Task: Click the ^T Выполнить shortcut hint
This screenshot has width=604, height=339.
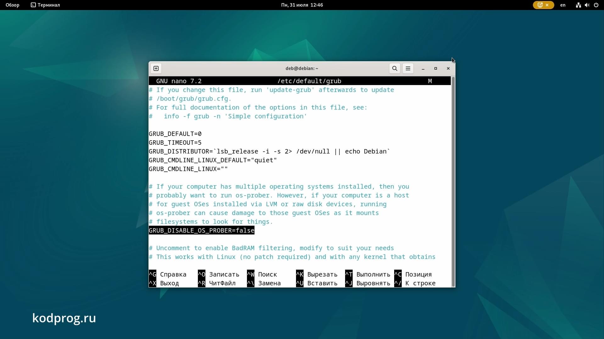Action: tap(368, 274)
